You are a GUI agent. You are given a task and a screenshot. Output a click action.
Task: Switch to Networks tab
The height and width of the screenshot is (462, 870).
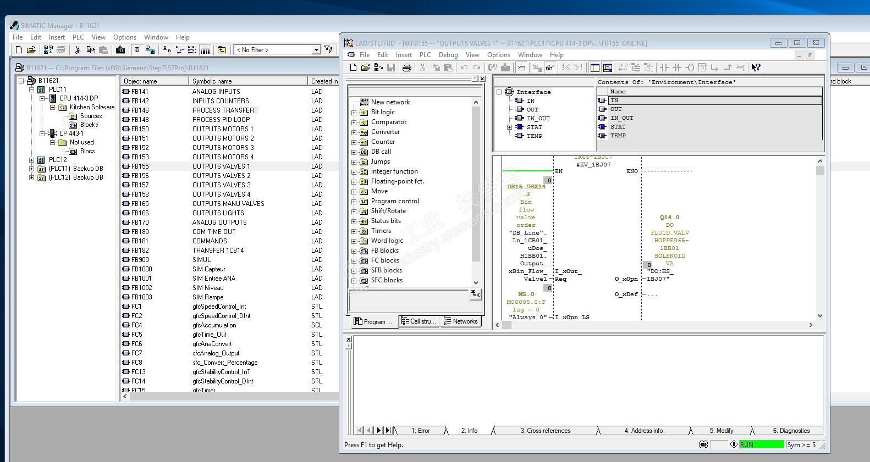[x=461, y=321]
